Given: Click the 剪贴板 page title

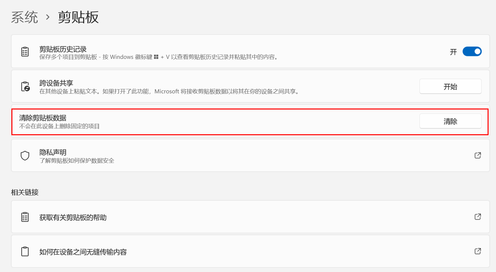Looking at the screenshot, I should (x=78, y=17).
